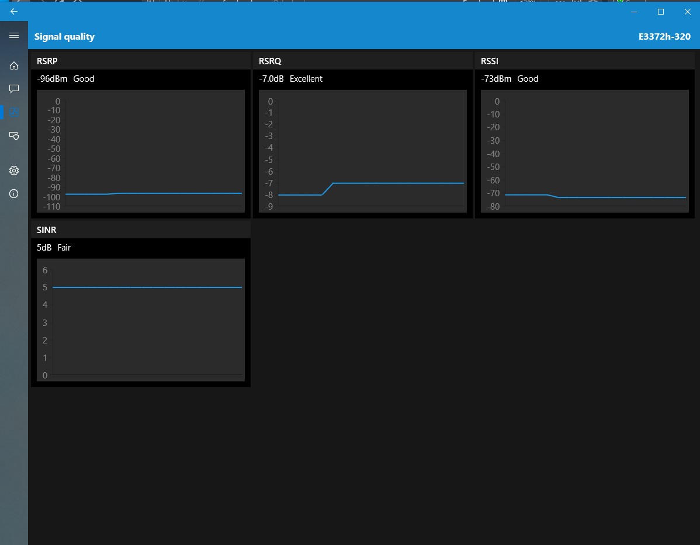
Task: Click the RSSI panel header
Action: 585,61
